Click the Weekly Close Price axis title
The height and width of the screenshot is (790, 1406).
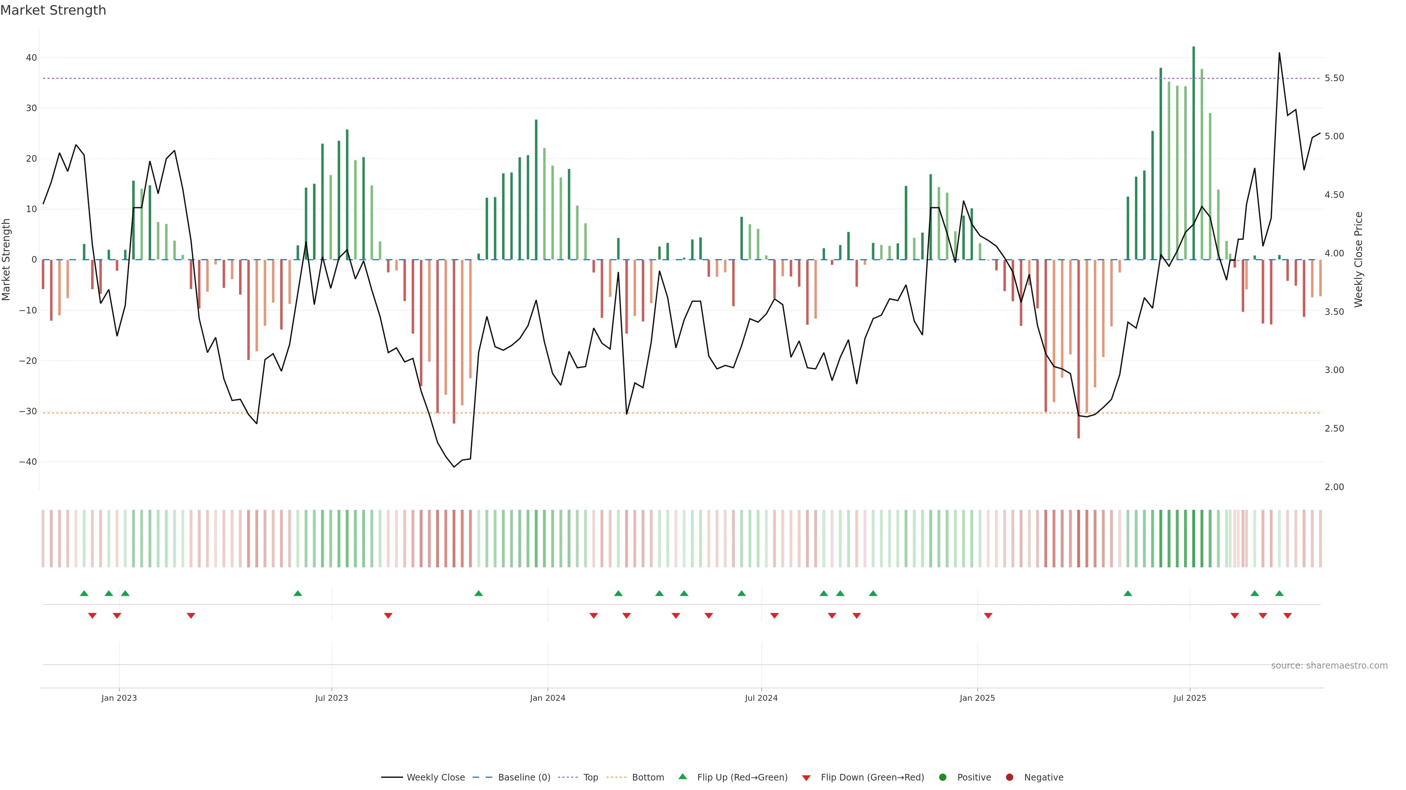coord(1358,260)
